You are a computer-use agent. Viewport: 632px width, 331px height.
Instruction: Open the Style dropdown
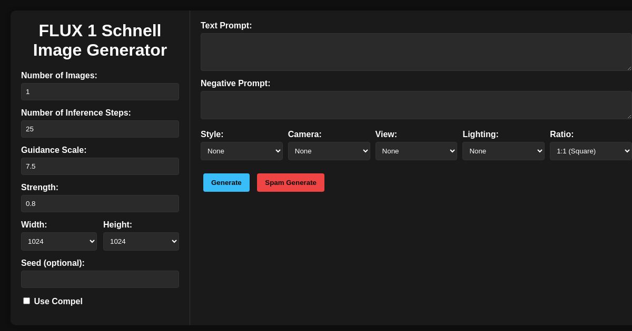click(x=241, y=151)
